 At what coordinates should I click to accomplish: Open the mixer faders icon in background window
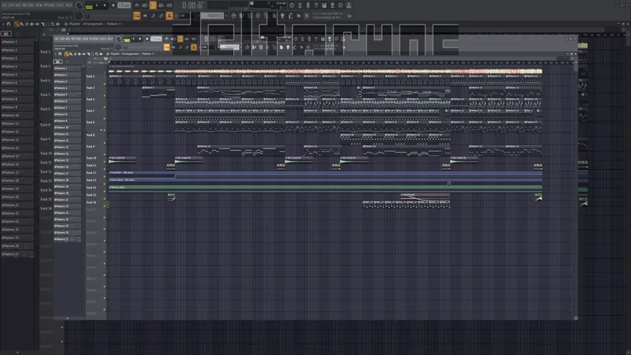258,15
